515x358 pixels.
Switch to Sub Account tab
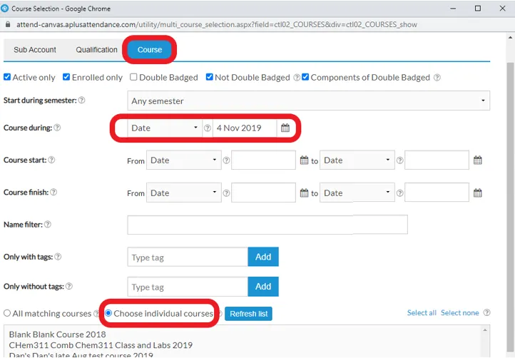tap(35, 50)
